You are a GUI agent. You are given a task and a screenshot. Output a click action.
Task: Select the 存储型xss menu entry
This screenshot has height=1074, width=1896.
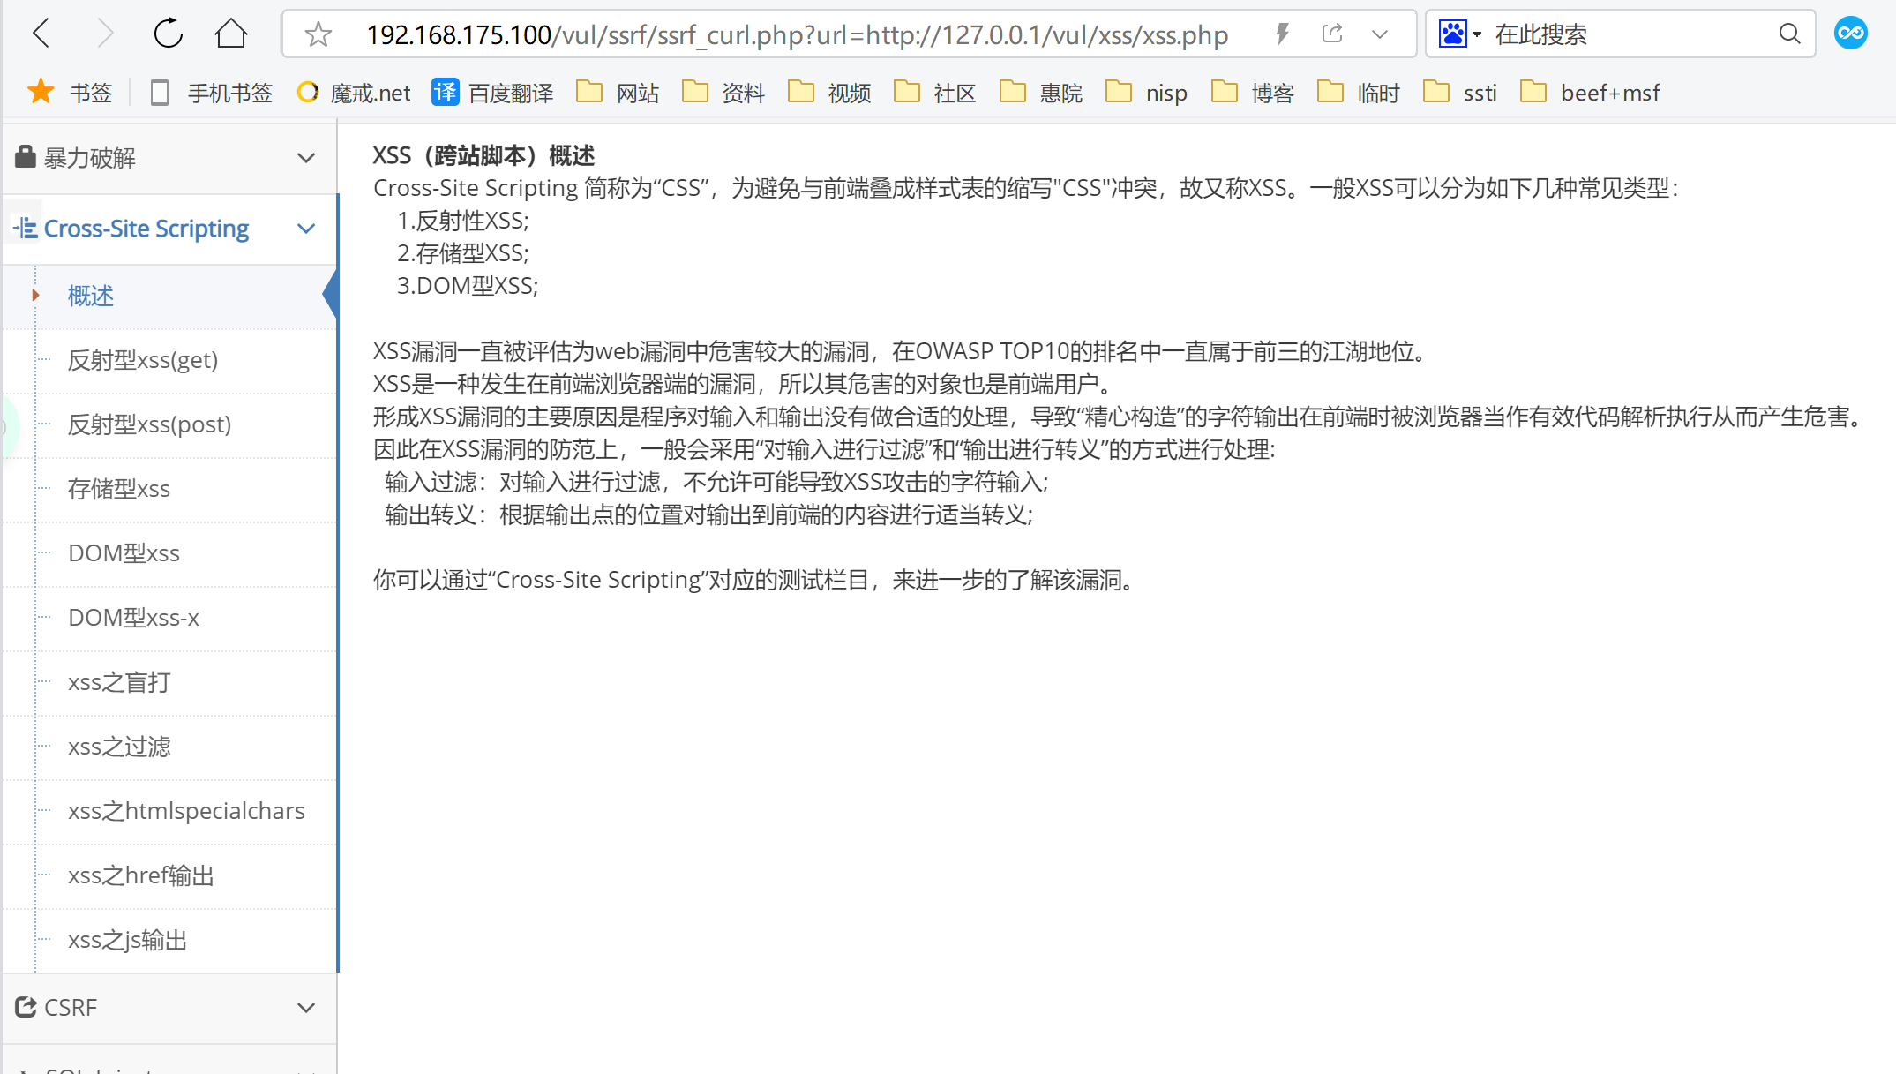[119, 489]
